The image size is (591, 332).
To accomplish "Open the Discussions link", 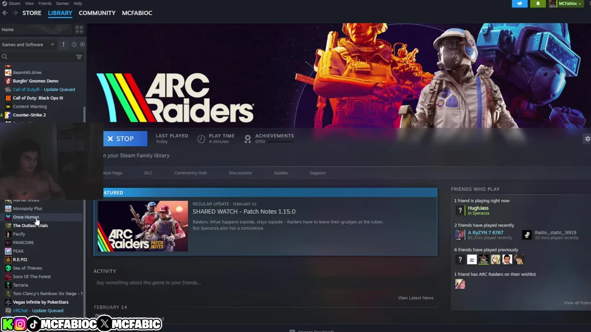I will tap(241, 173).
